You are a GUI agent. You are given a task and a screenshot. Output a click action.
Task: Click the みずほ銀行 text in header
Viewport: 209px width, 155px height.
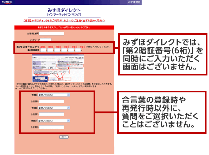point(134,2)
